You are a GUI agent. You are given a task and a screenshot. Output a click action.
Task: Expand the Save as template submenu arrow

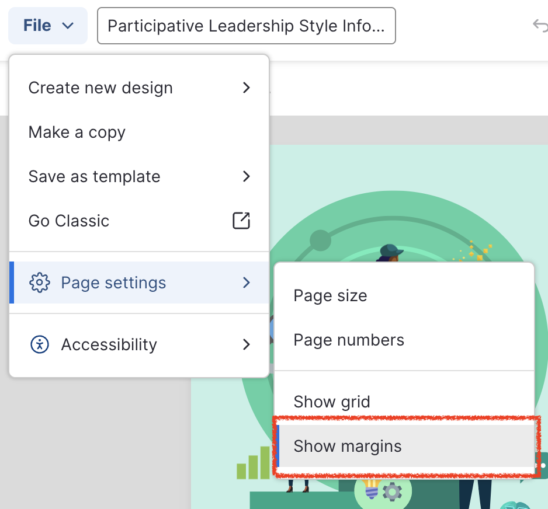246,176
